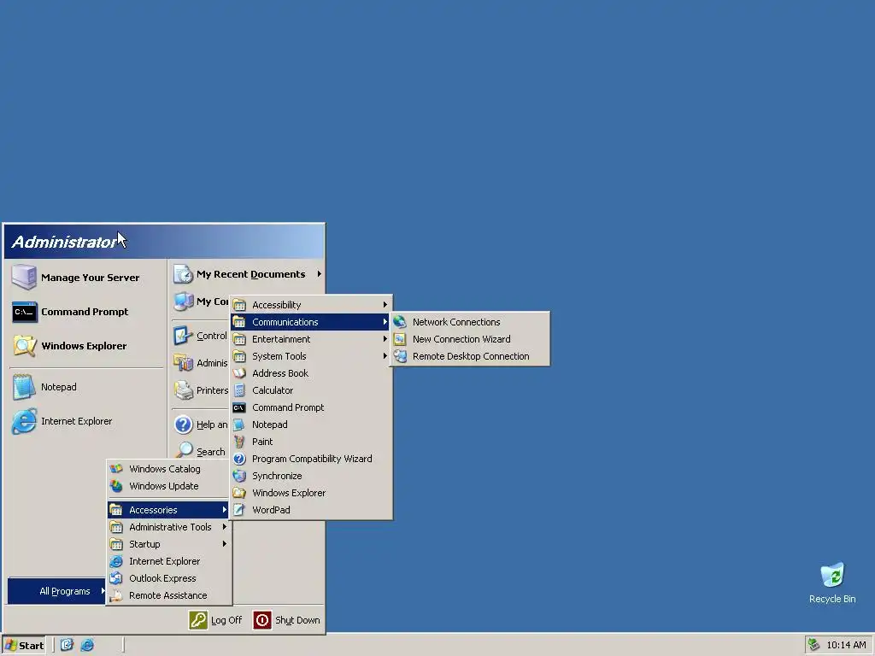Open My Computer entry
Screen dimensions: 875x656
pos(200,302)
